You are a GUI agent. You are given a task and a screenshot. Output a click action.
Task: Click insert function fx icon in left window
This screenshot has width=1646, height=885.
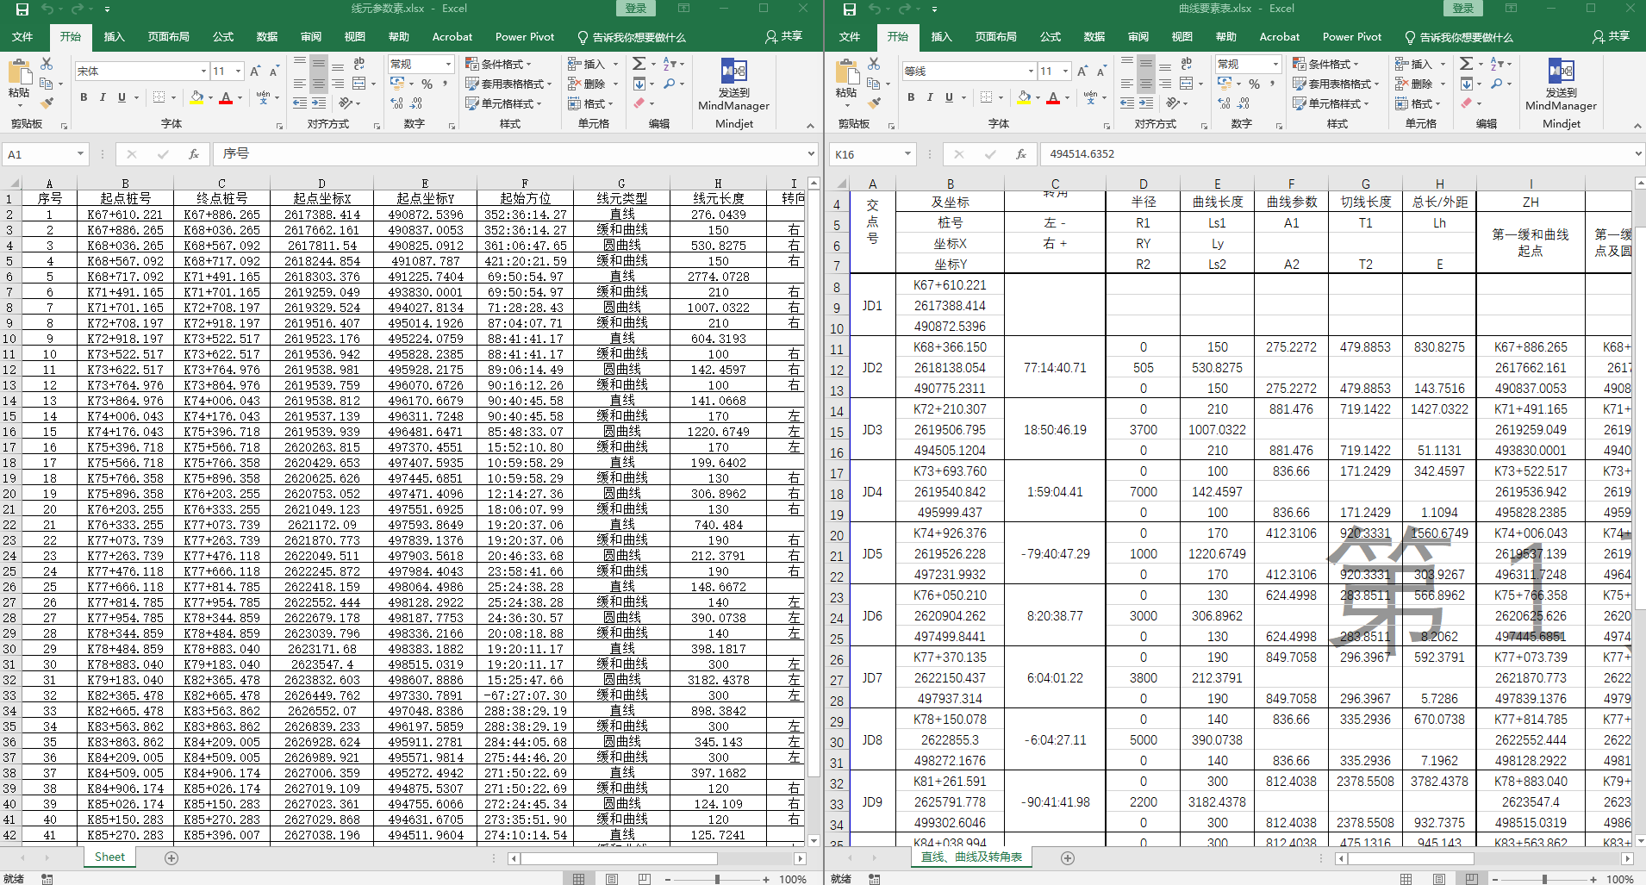click(x=194, y=154)
